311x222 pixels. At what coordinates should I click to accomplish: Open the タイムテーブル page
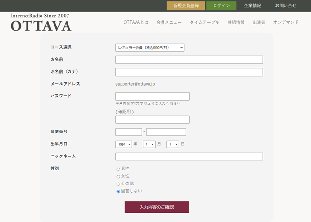coord(204,22)
